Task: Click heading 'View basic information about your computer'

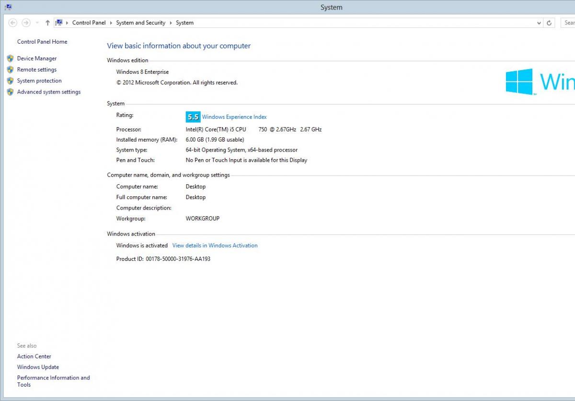Action: click(x=179, y=46)
